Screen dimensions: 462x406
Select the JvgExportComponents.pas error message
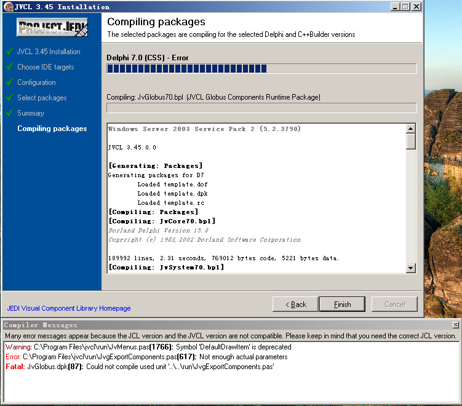[146, 357]
